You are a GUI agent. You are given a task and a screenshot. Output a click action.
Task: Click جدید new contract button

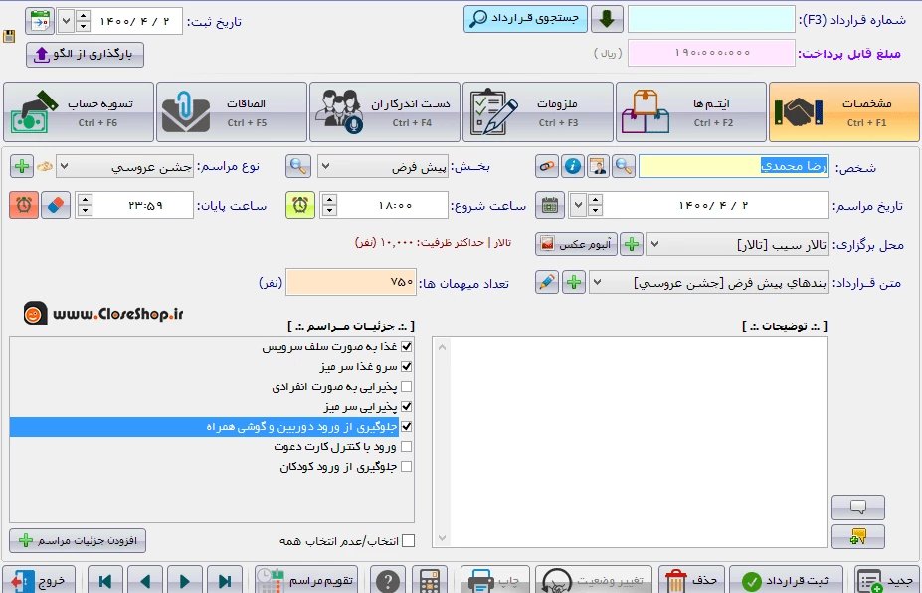pos(887,581)
